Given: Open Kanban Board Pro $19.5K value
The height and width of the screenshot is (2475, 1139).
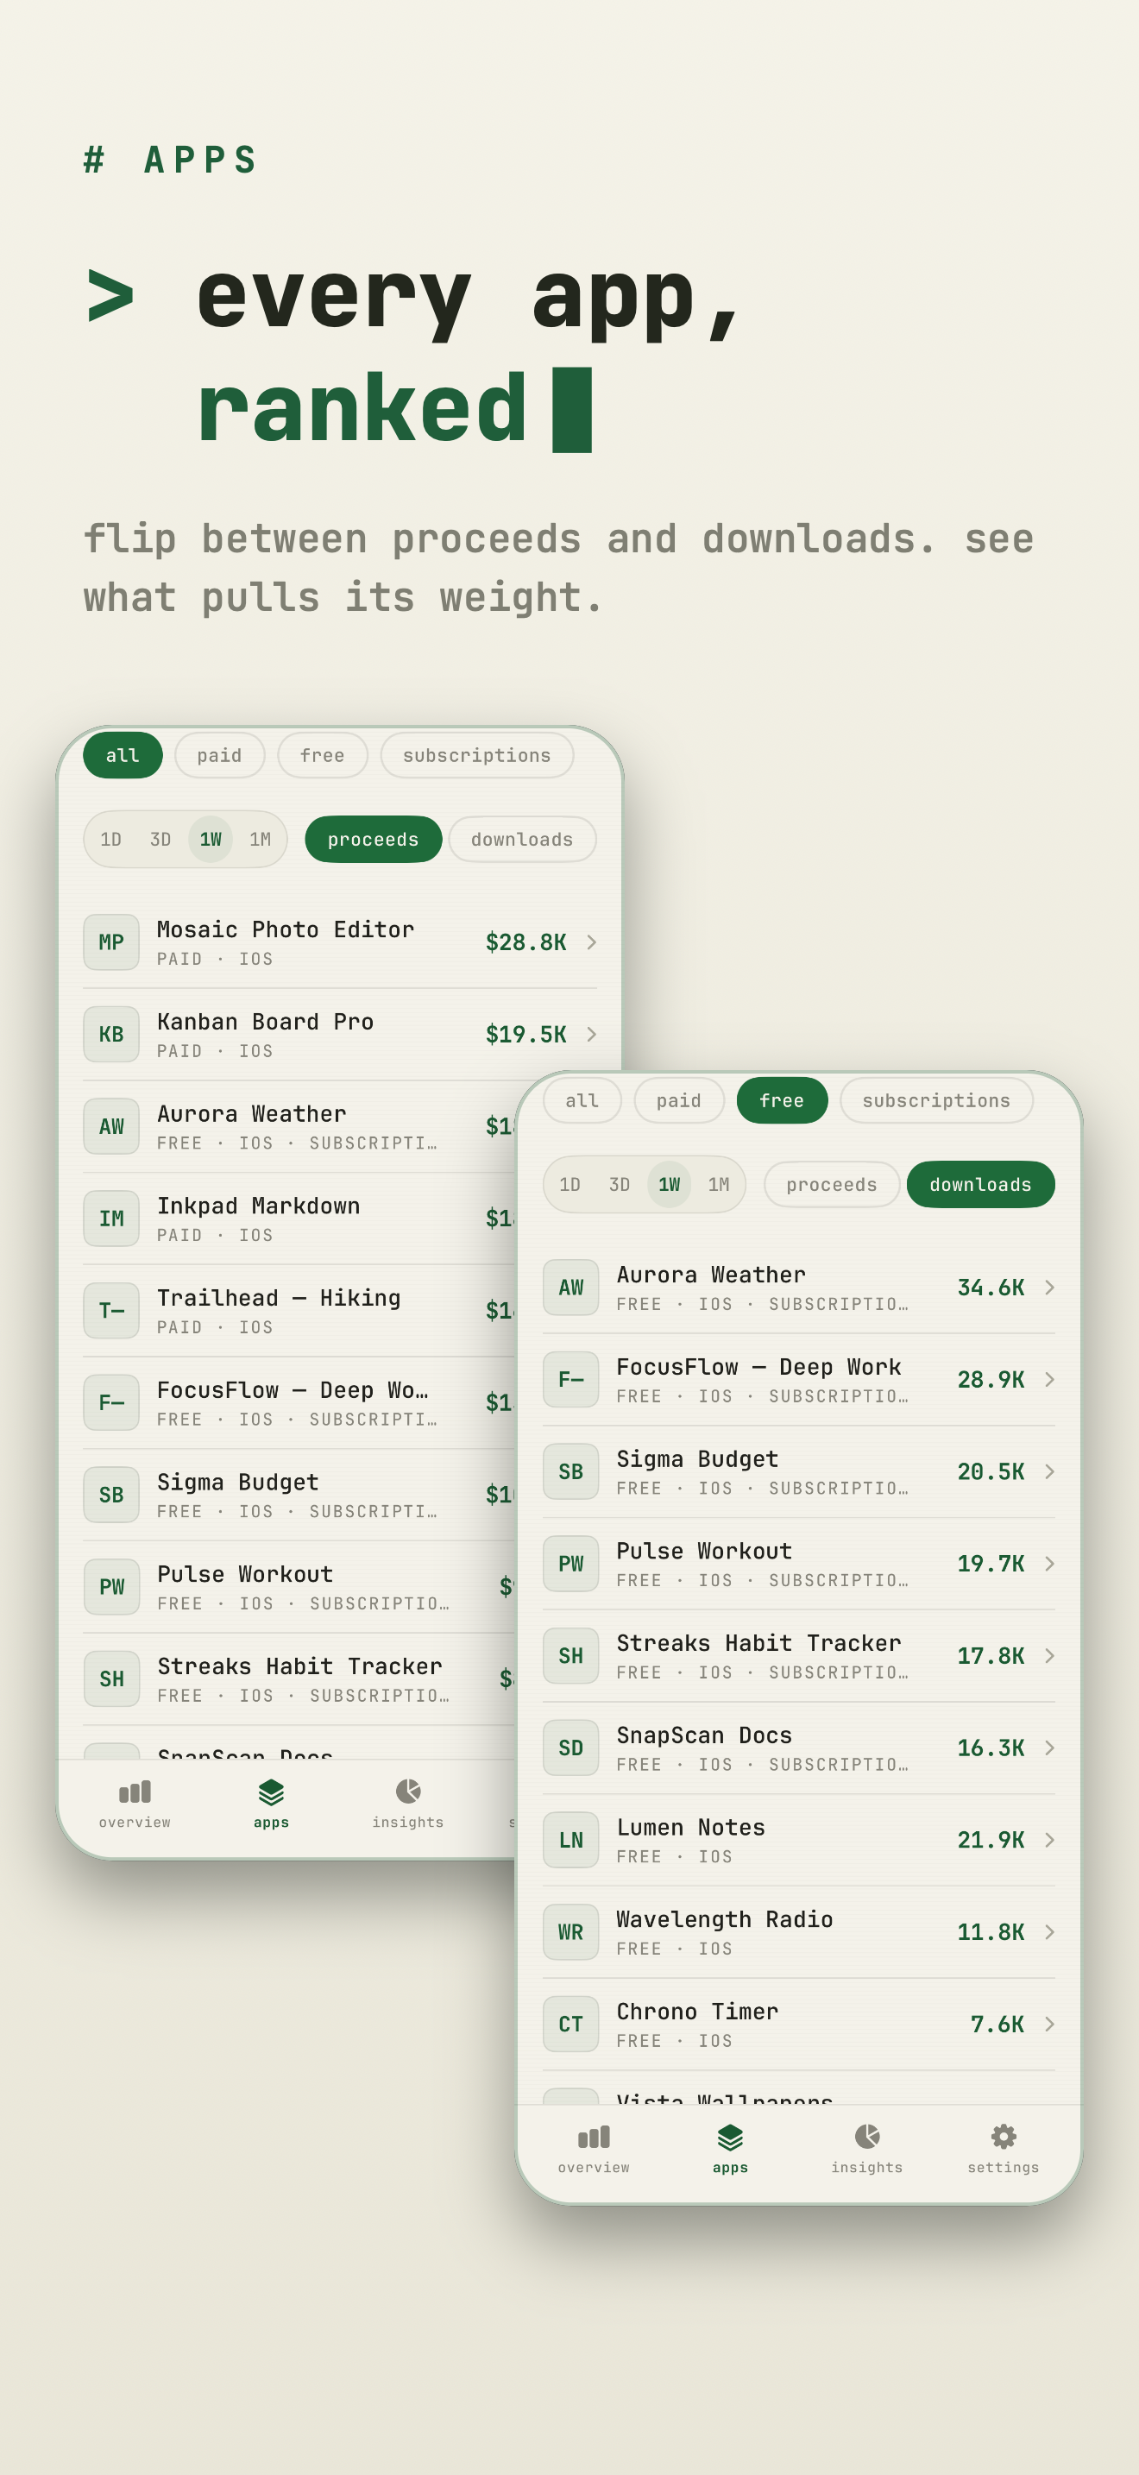Looking at the screenshot, I should (x=526, y=1035).
